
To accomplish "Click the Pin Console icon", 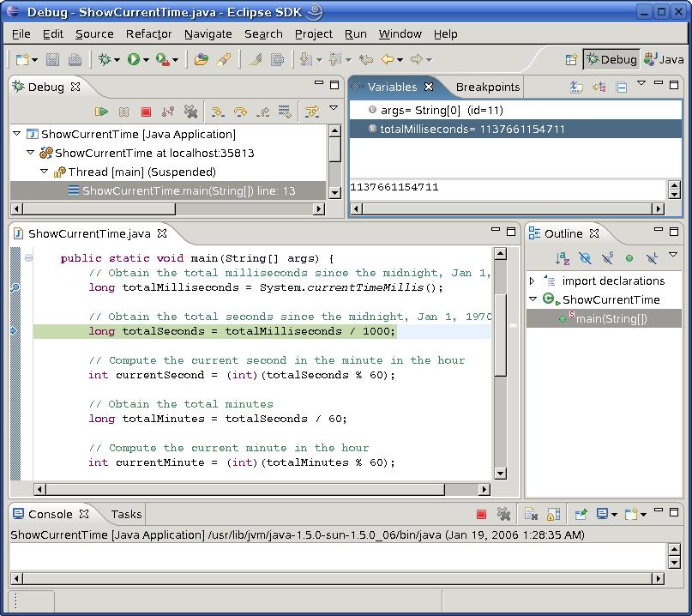I will 581,514.
